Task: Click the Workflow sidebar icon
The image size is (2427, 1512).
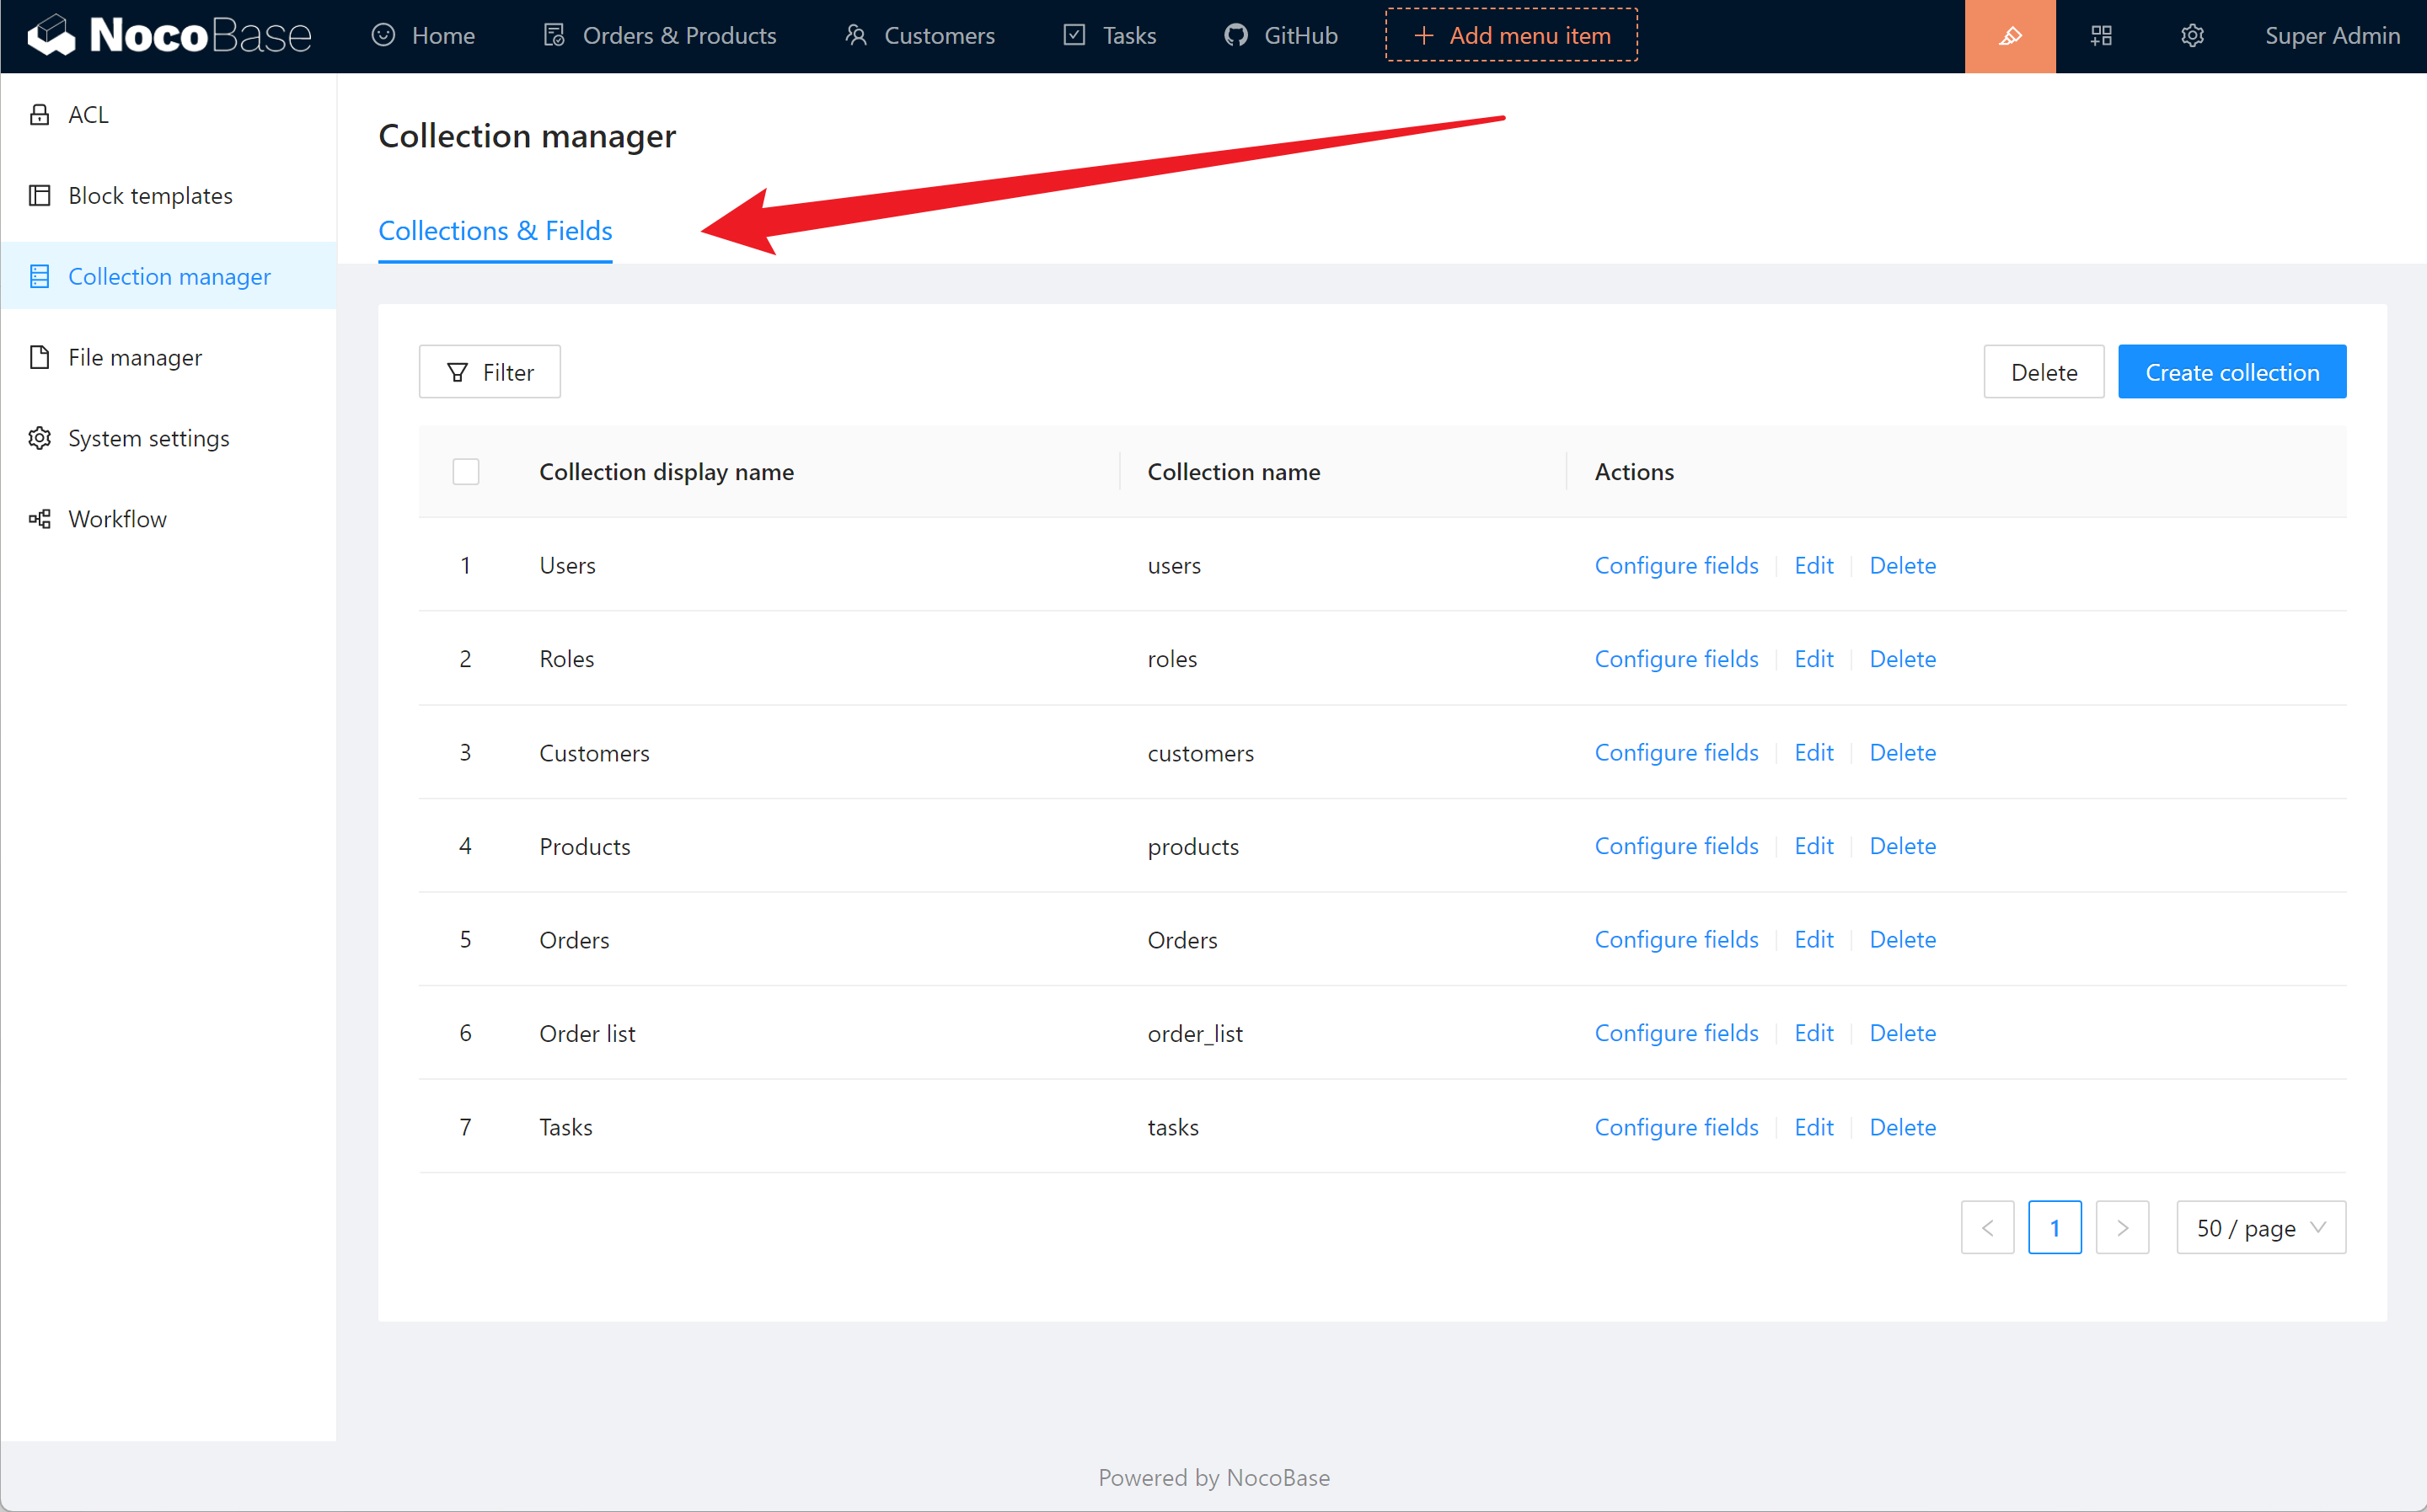Action: (x=40, y=519)
